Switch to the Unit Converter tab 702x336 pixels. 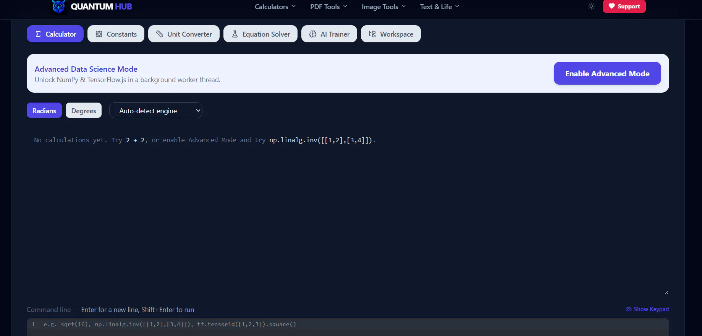point(184,34)
